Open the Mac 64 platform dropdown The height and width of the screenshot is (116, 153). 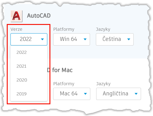[x=72, y=94]
